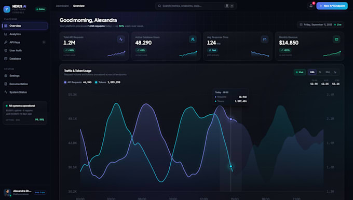This screenshot has width=353, height=200.
Task: Click the Good morning, Alexandra heading
Action: (x=88, y=20)
